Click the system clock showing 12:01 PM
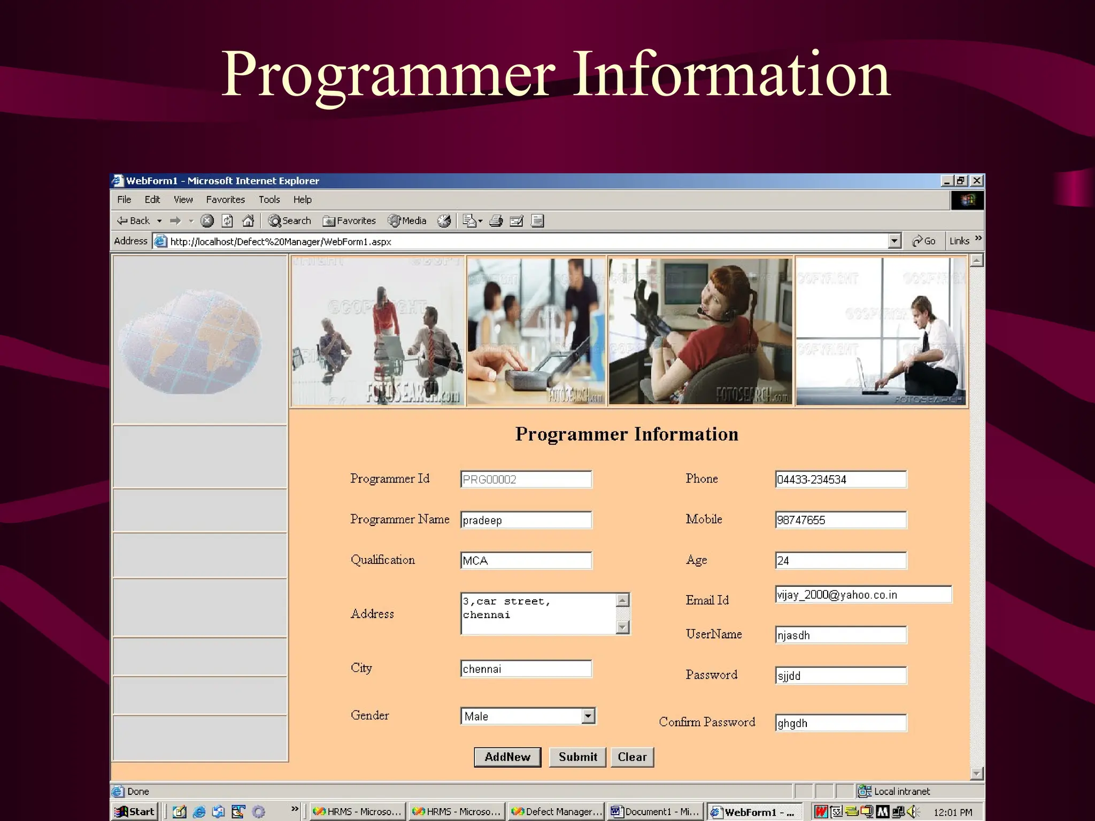The height and width of the screenshot is (821, 1095). coord(953,812)
